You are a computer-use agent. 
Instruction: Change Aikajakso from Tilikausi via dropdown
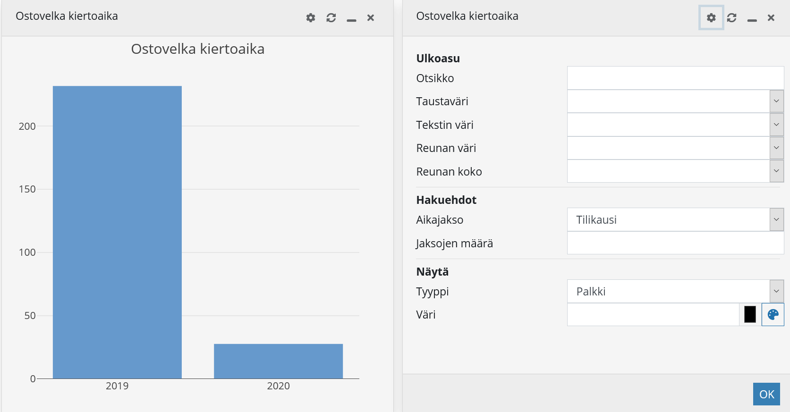coord(776,220)
